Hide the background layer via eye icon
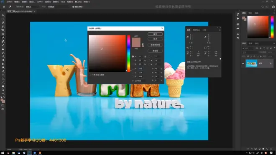 point(243,64)
